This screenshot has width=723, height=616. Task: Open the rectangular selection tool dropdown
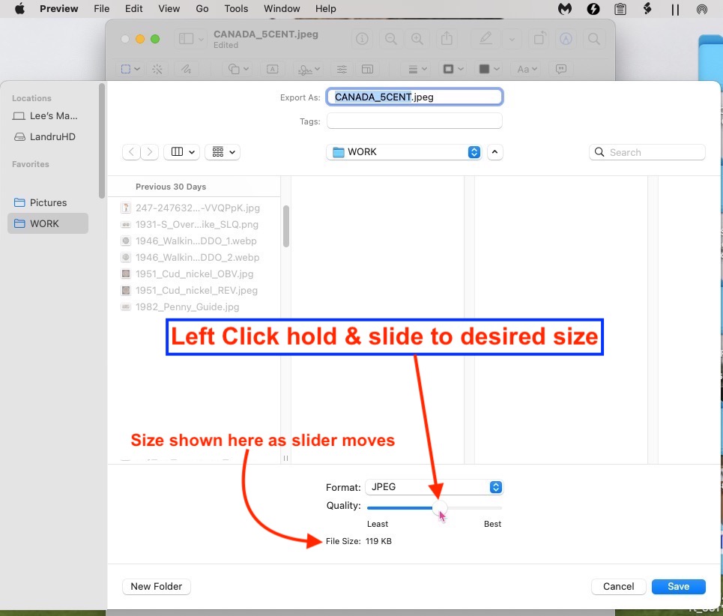130,69
